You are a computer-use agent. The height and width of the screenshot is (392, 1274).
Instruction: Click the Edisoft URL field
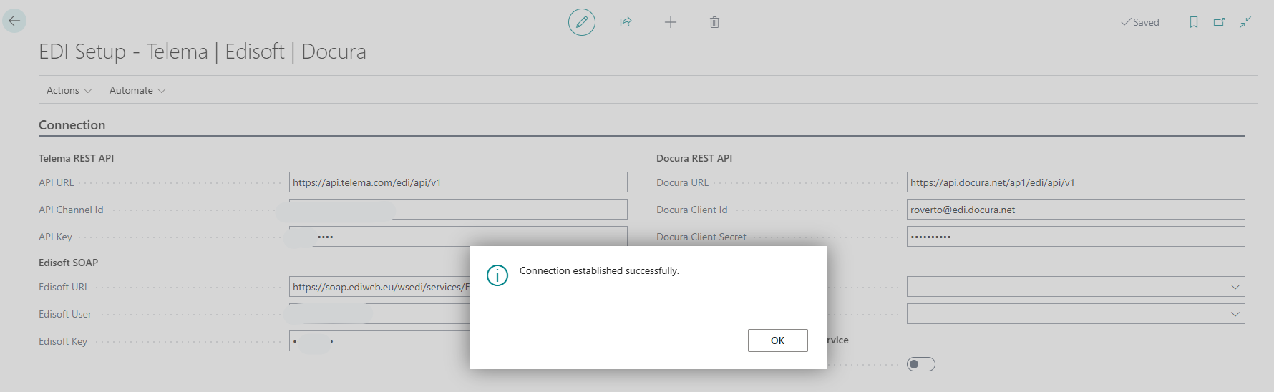click(379, 287)
